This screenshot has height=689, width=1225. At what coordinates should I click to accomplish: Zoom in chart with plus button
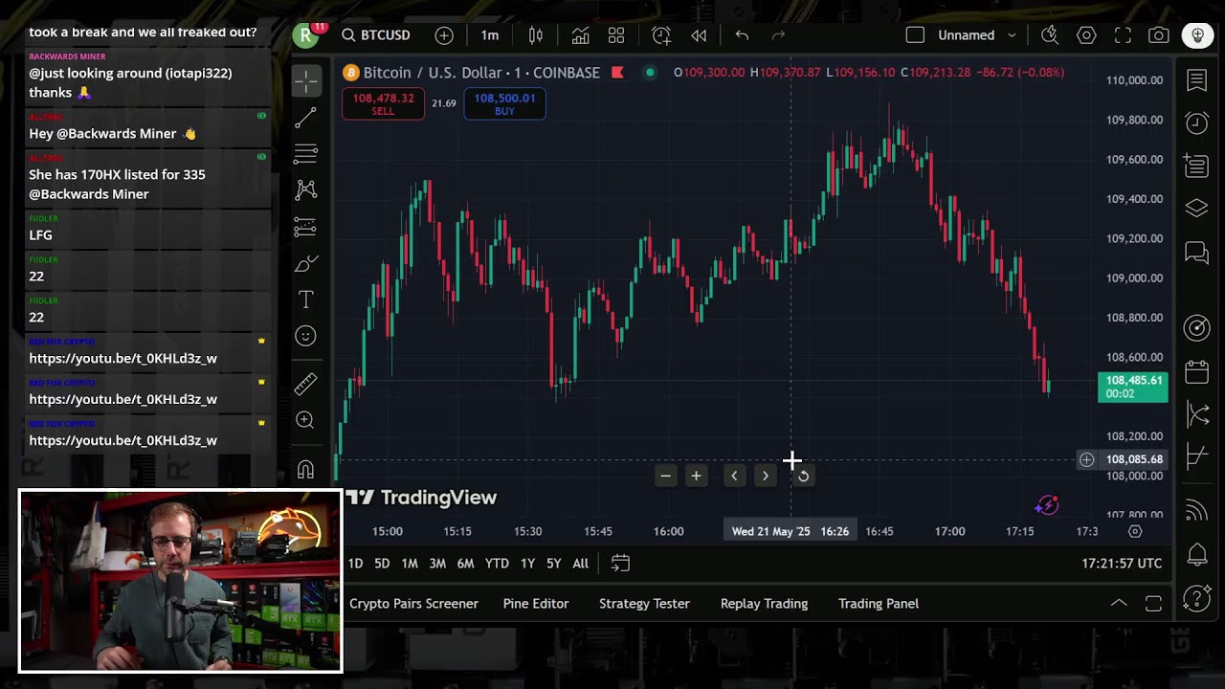click(696, 476)
